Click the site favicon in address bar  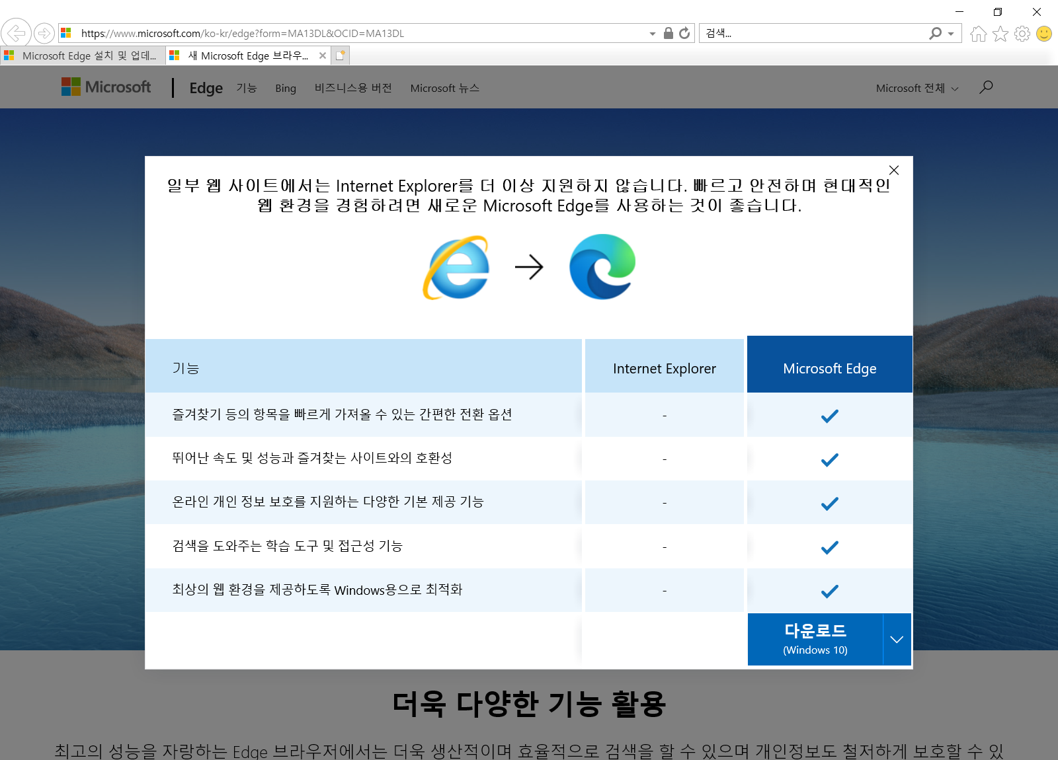[66, 33]
